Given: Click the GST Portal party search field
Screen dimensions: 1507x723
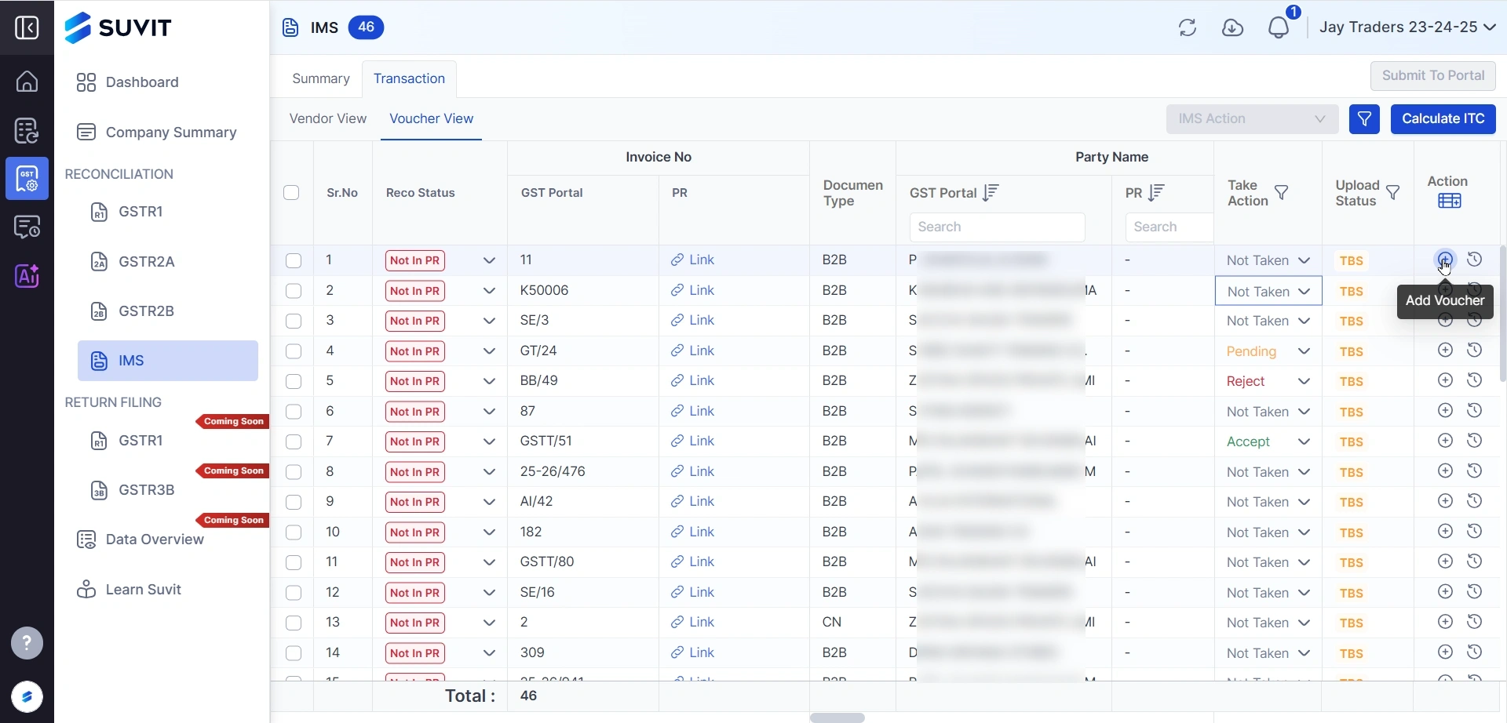Looking at the screenshot, I should tap(997, 227).
